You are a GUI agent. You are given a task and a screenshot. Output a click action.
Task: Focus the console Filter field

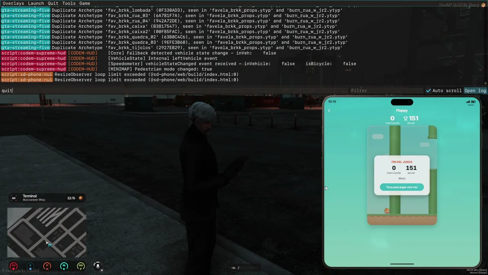coord(387,91)
